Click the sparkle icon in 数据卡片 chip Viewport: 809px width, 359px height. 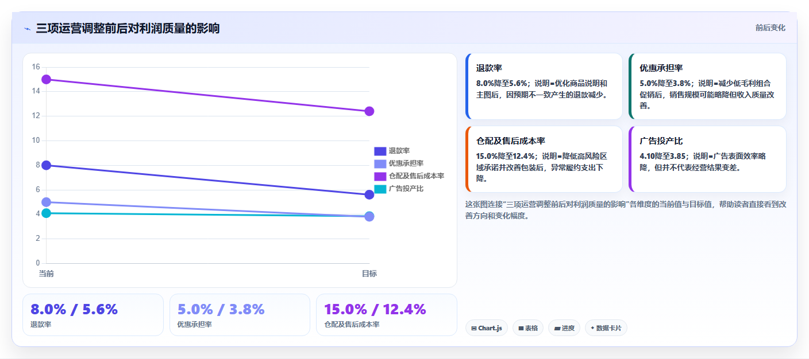(x=592, y=328)
